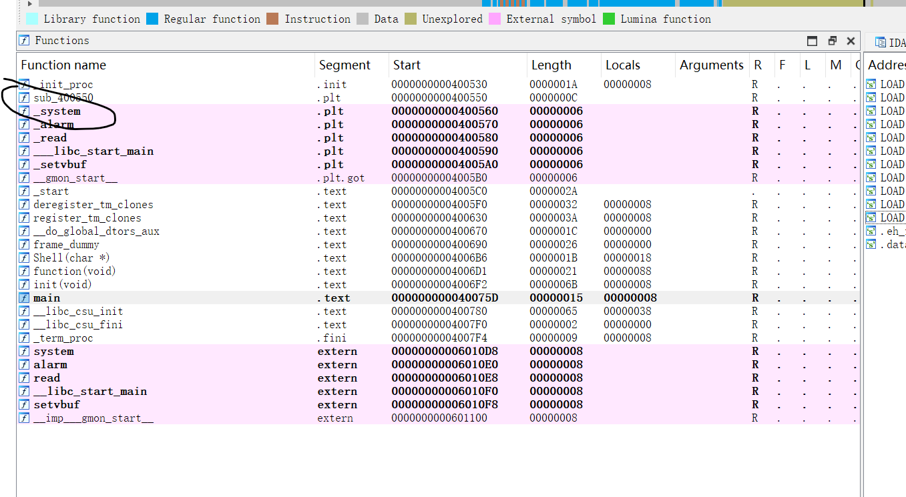Close the Functions panel
The height and width of the screenshot is (497, 906).
[851, 41]
